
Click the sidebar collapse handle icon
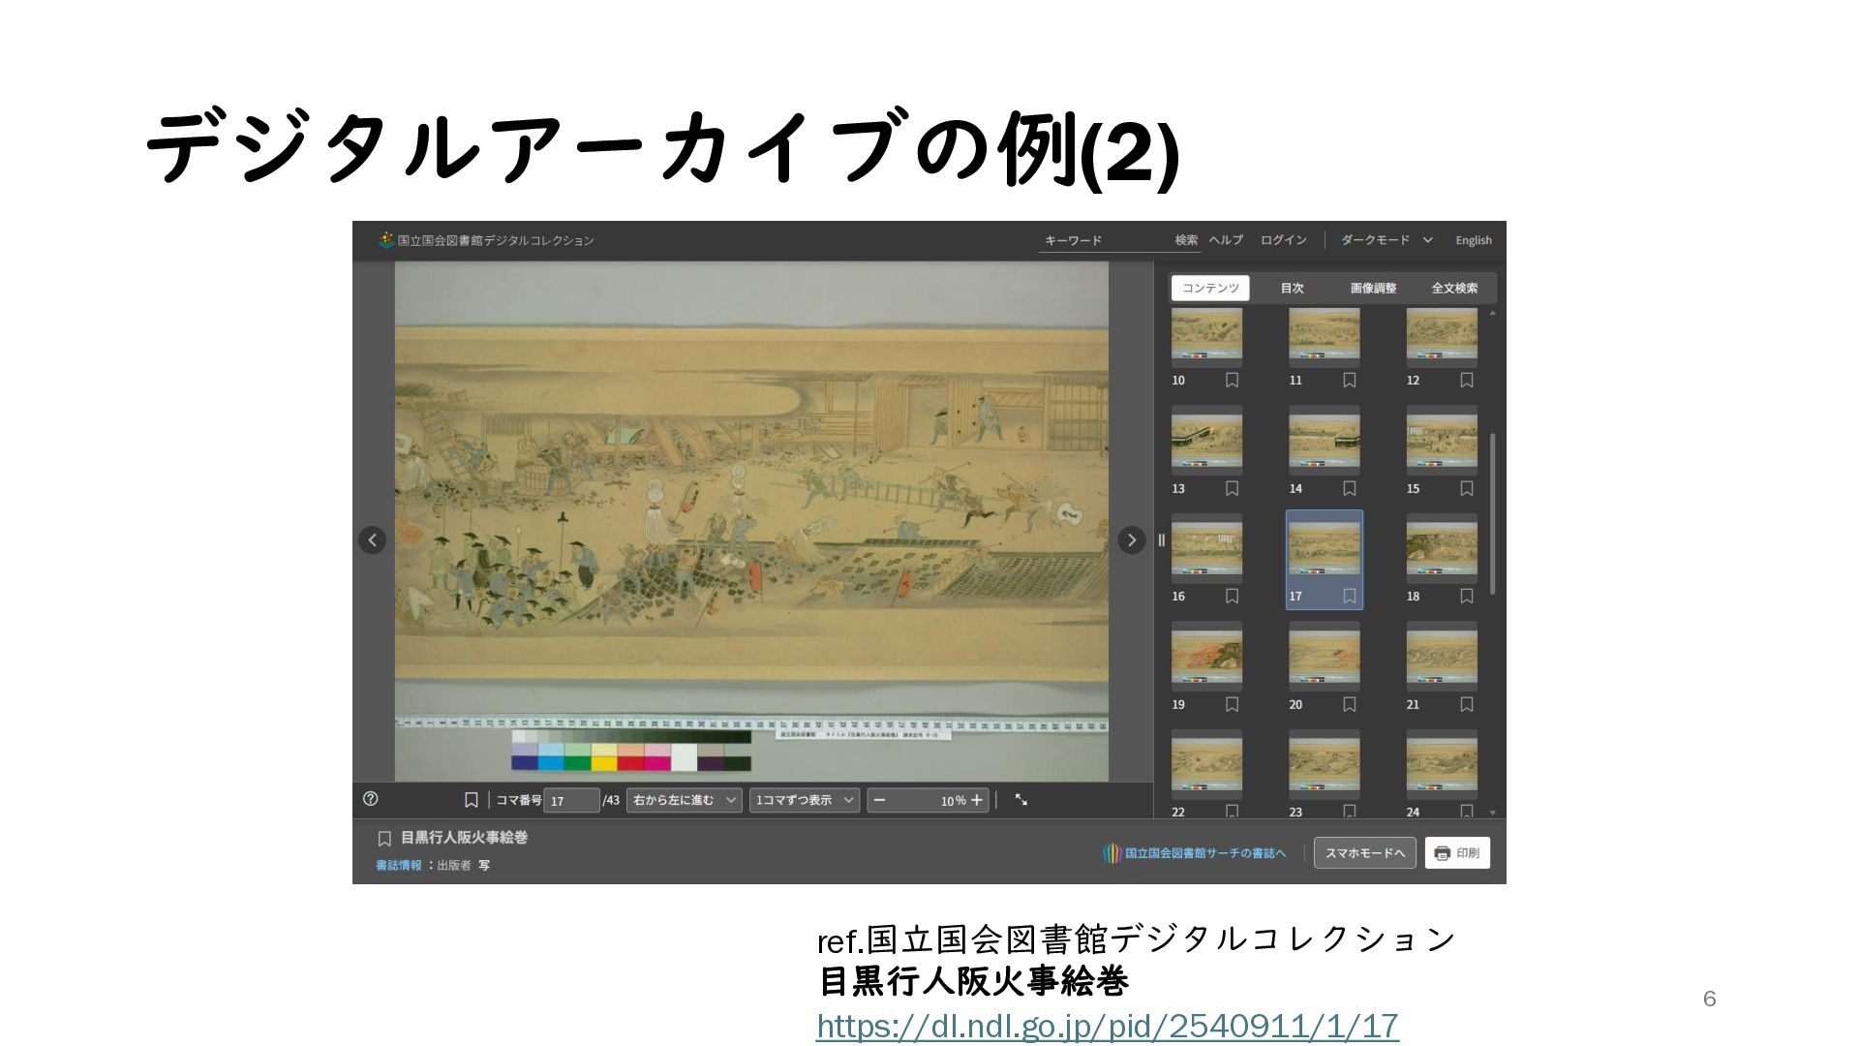pyautogui.click(x=1161, y=540)
